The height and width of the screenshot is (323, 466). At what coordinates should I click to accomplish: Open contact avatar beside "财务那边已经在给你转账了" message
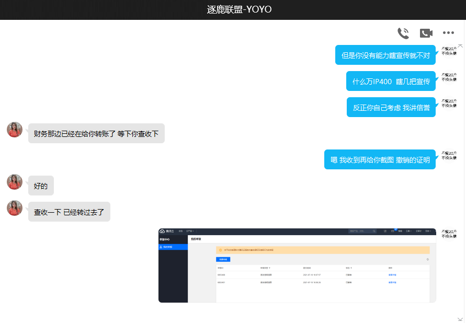[15, 130]
